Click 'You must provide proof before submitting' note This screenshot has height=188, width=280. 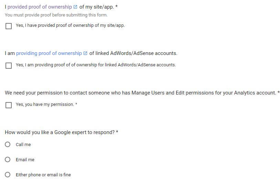pos(56,15)
